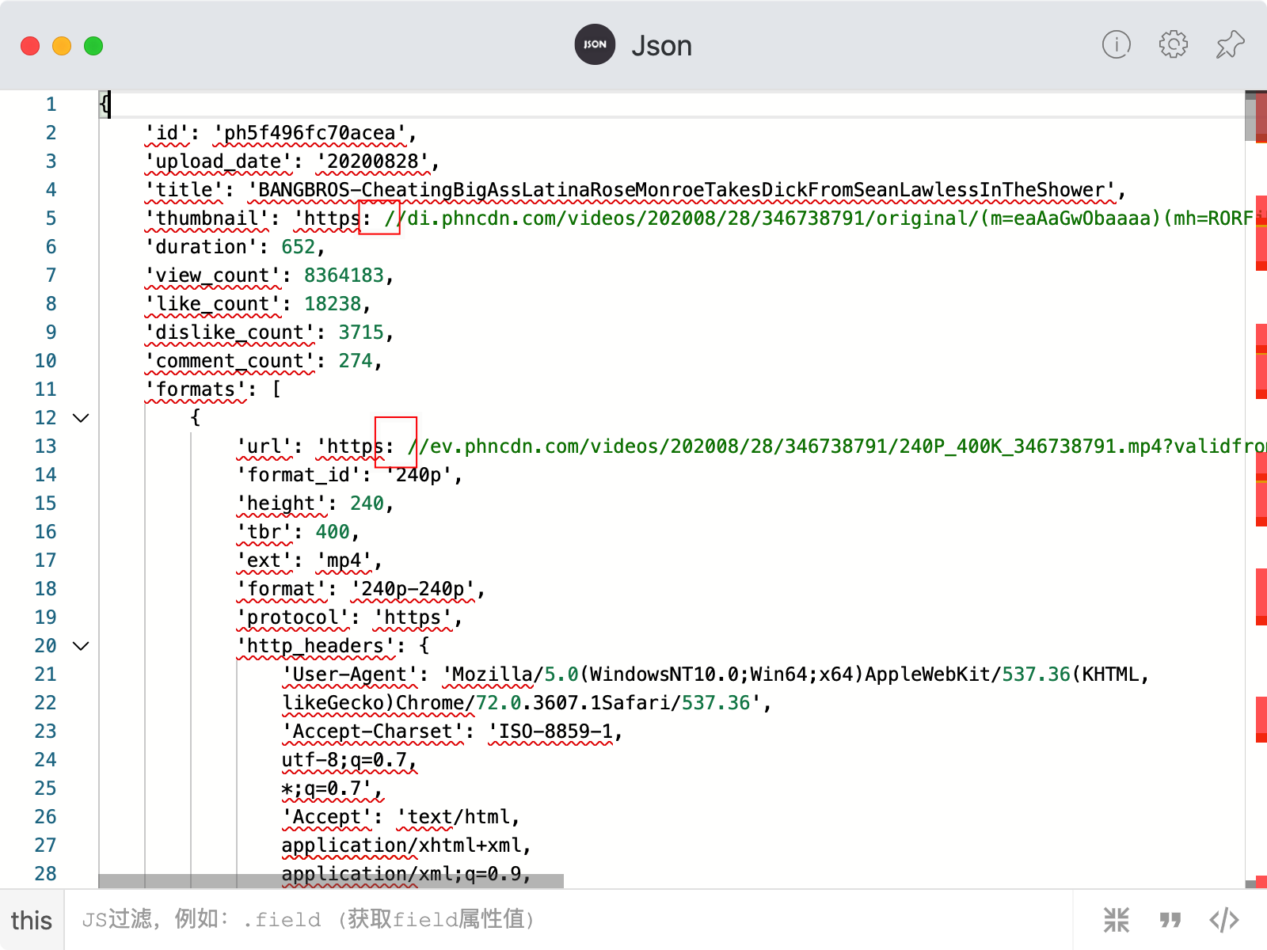Image resolution: width=1267 pixels, height=950 pixels.
Task: Click the dislike_count value 3715
Action: click(x=362, y=332)
